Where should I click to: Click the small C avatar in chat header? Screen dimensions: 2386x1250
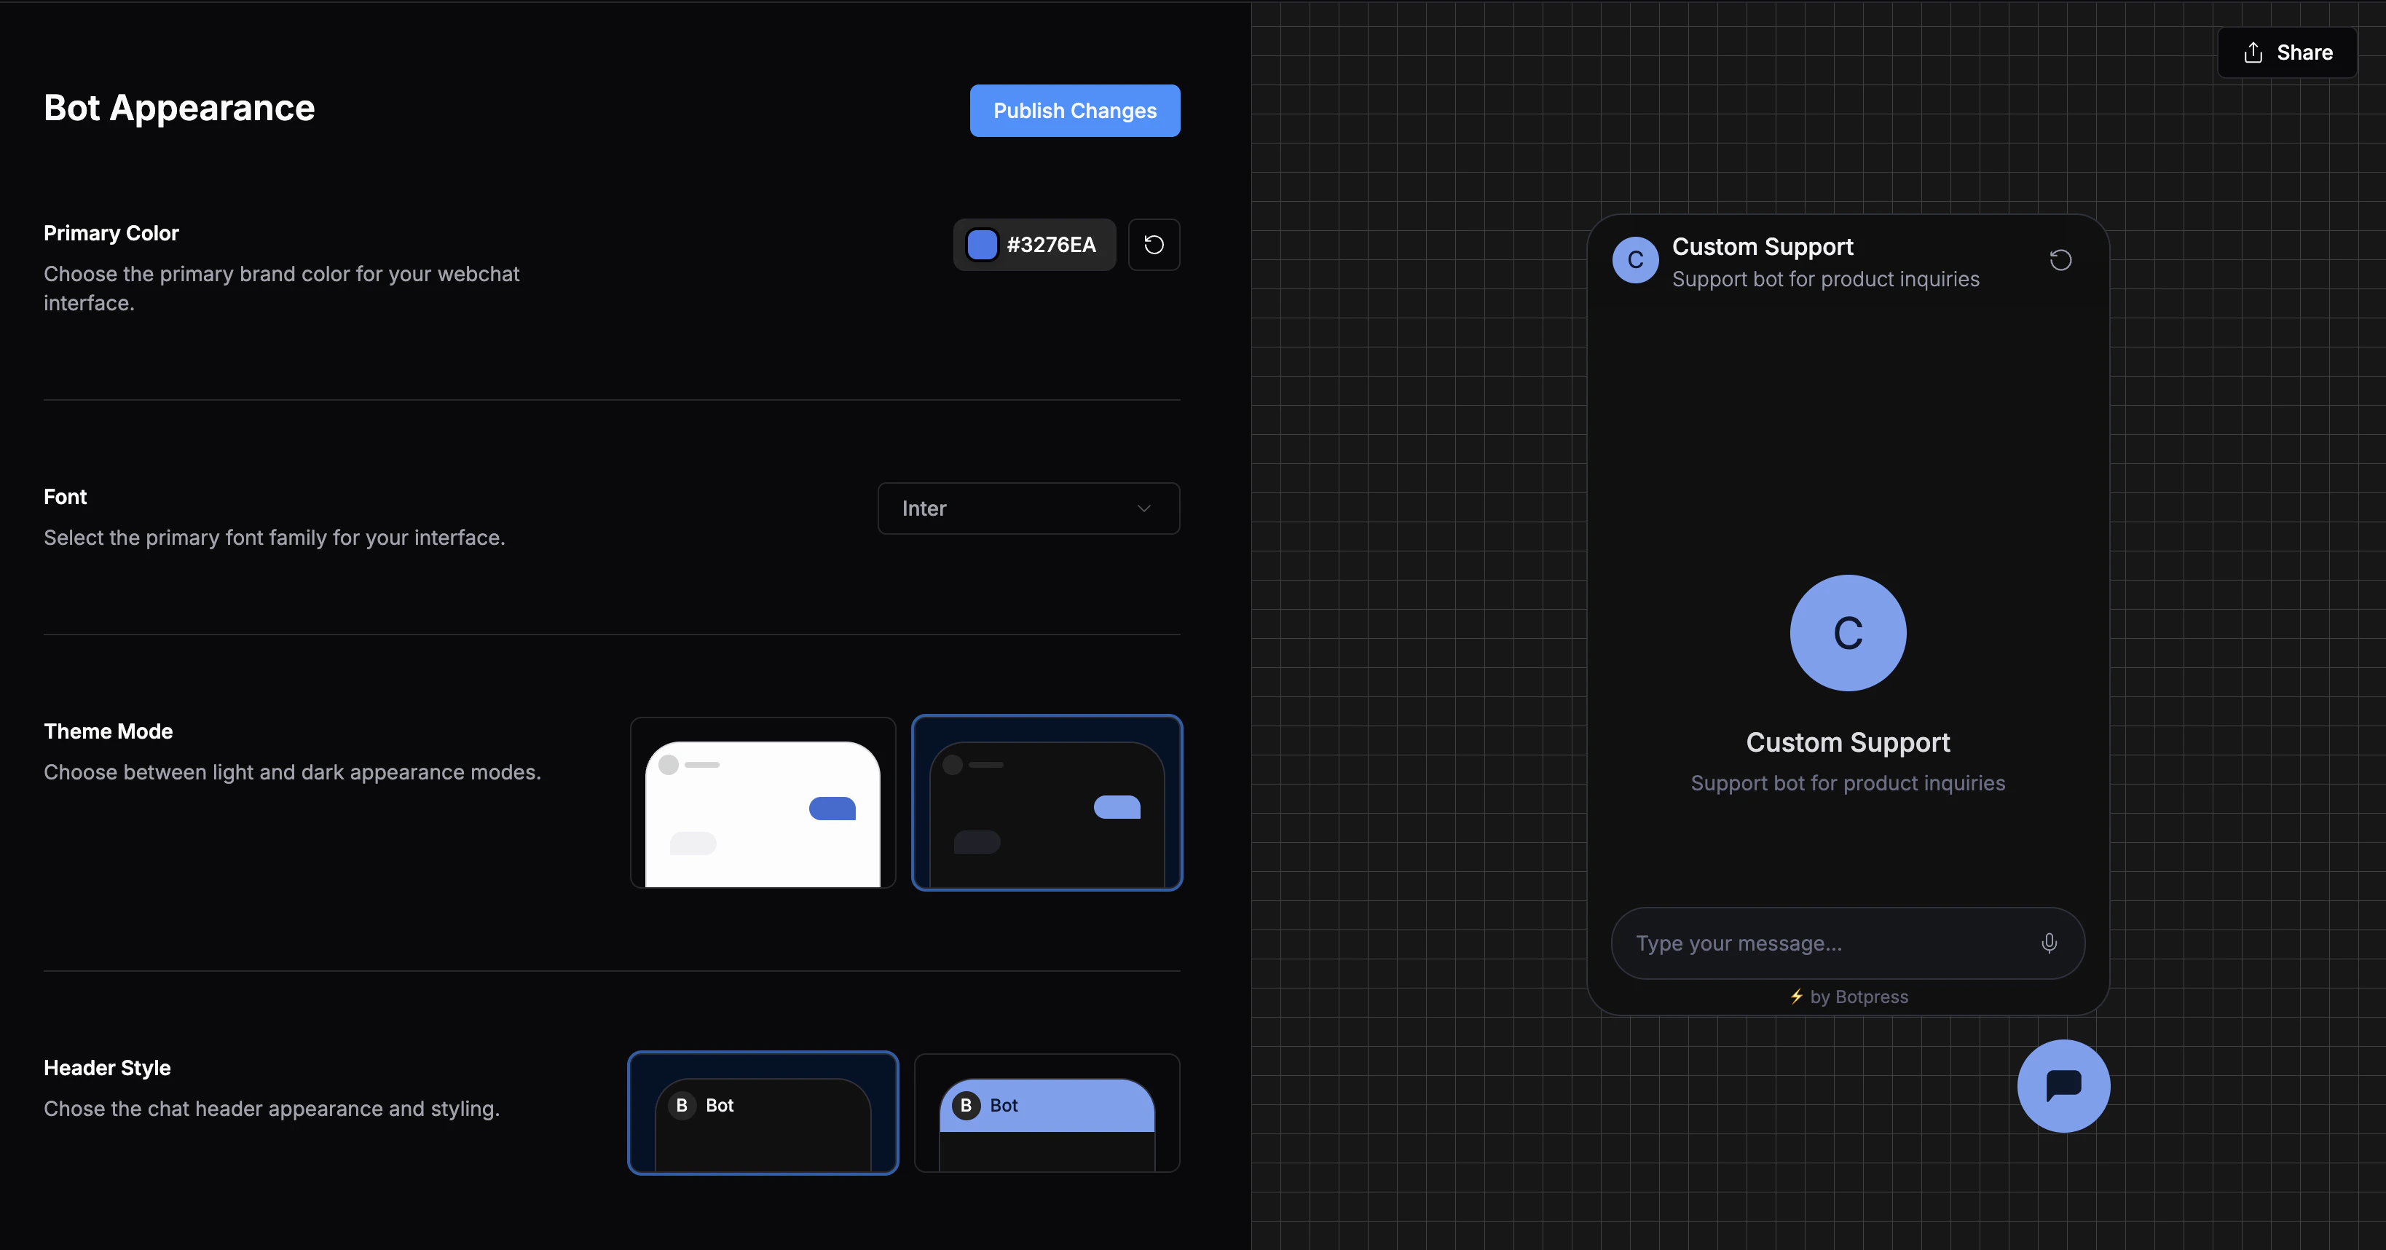1635,260
